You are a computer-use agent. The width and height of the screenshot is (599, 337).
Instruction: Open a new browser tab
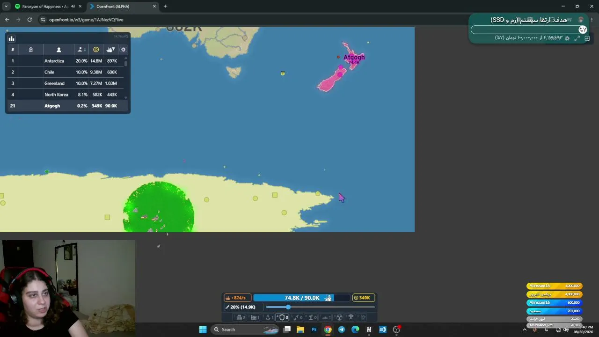[165, 7]
